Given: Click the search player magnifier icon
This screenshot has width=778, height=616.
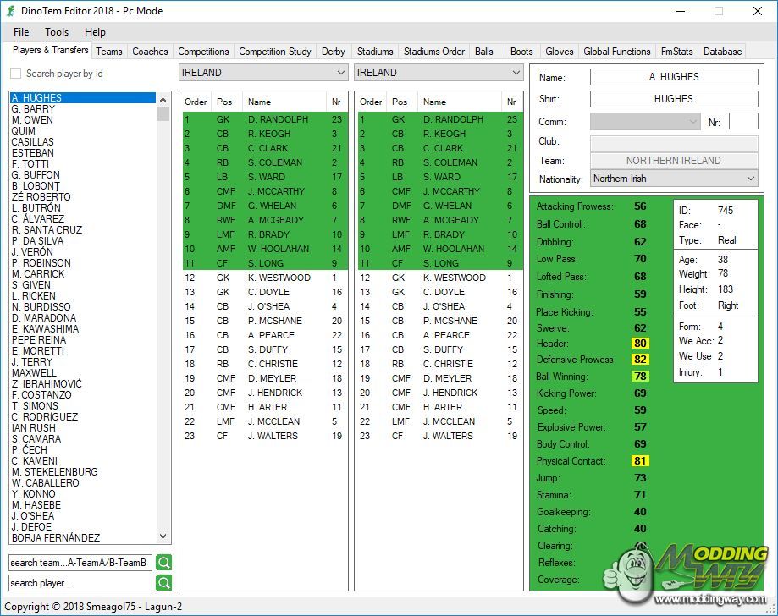Looking at the screenshot, I should 163,583.
